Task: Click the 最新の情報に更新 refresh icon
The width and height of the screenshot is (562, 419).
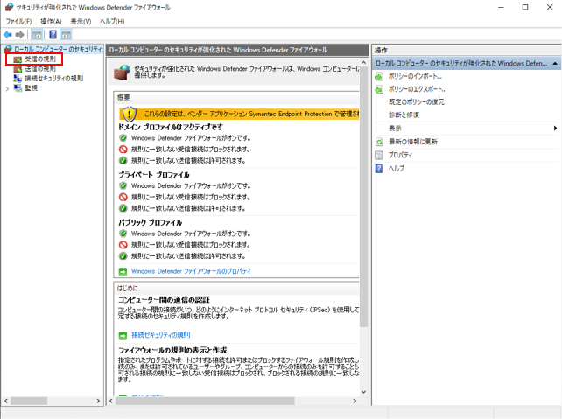Action: (379, 142)
